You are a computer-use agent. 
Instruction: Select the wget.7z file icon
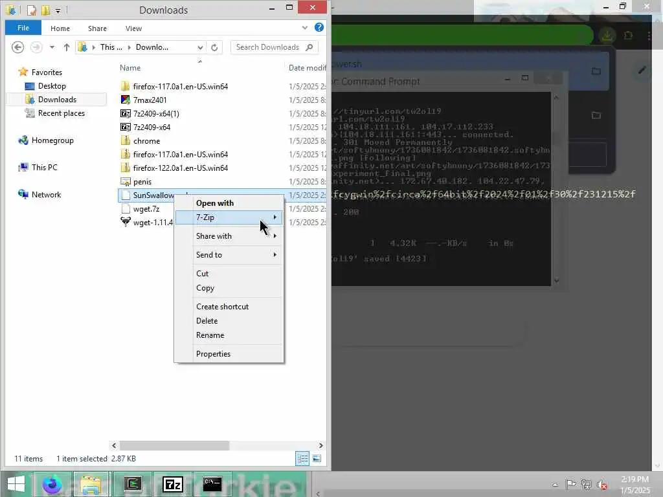point(125,209)
